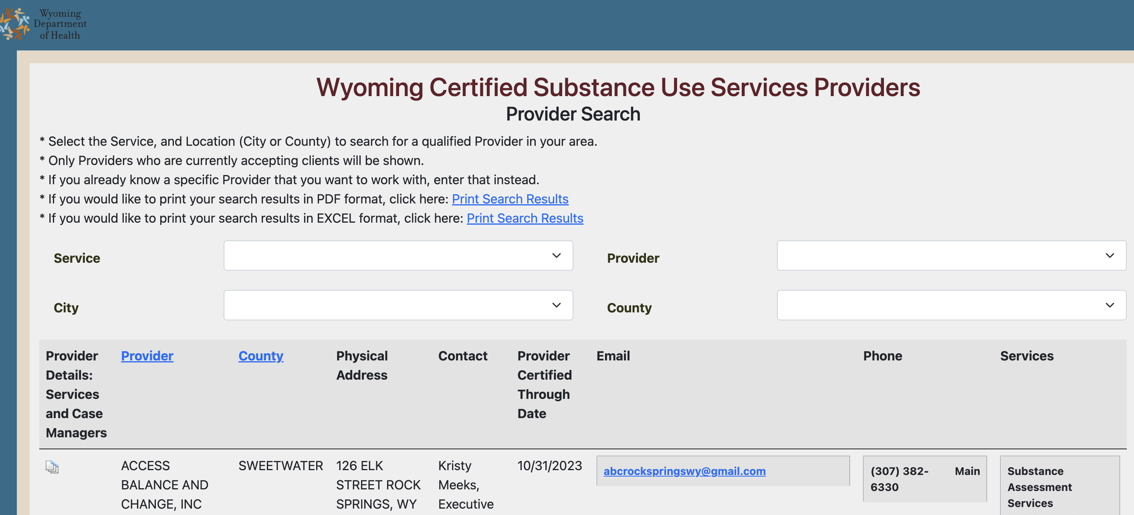Viewport: 1134px width, 515px height.
Task: Click Provider dropdown chevron arrow
Action: click(1110, 256)
